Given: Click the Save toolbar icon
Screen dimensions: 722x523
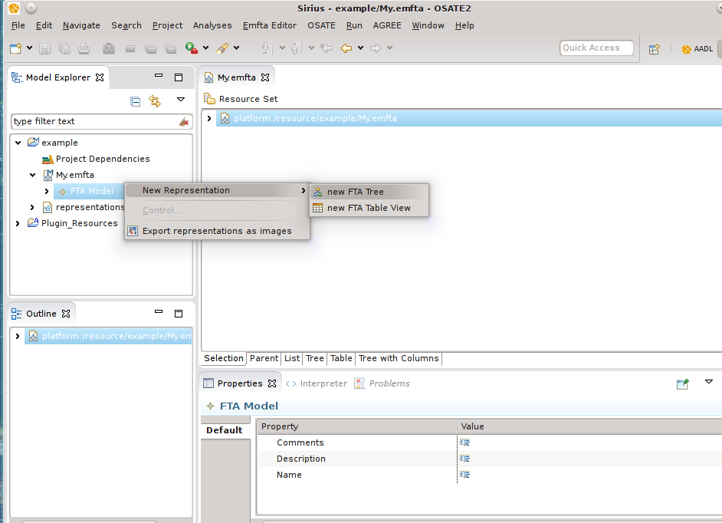Looking at the screenshot, I should point(44,48).
